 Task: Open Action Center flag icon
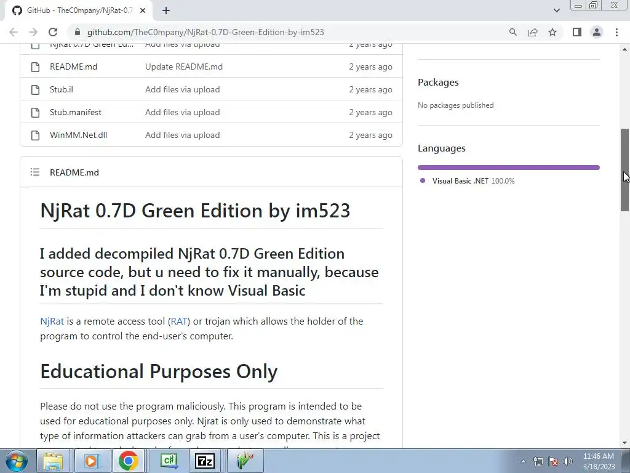553,461
